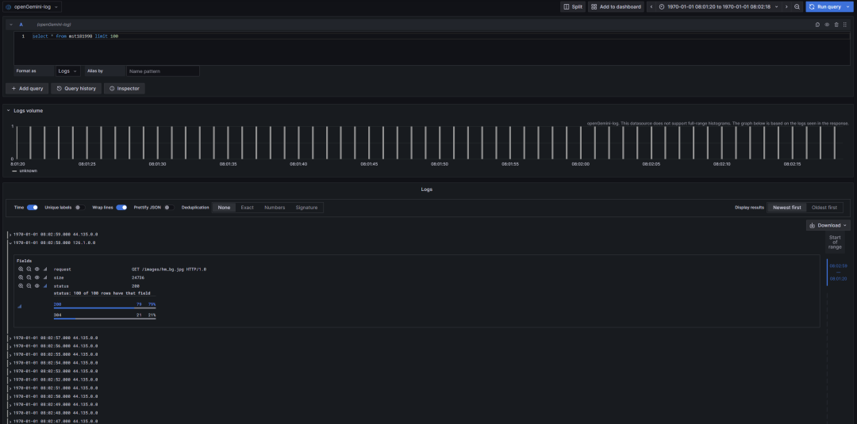The image size is (857, 424).
Task: Show the request field with eye icon
Action: (37, 269)
